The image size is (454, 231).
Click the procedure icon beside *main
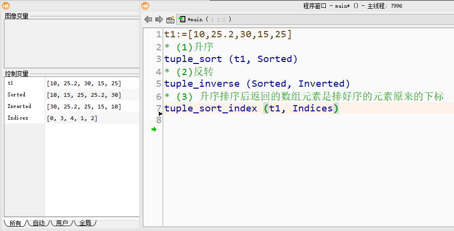(x=182, y=19)
